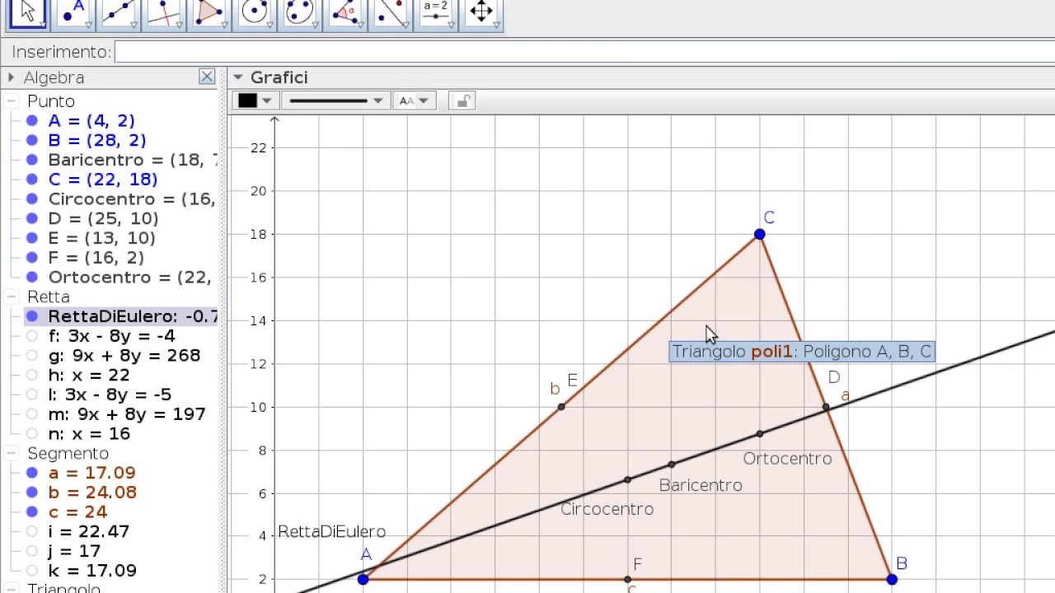Select 'Circocentro = (16,' row text
The height and width of the screenshot is (593, 1055).
[x=132, y=199]
